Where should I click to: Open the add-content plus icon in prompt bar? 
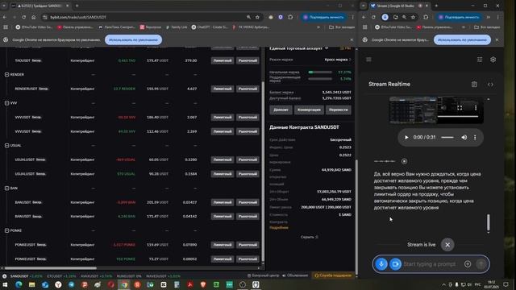click(468, 264)
